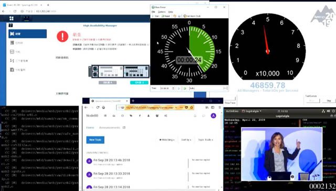Open the Watching dropdown
The height and width of the screenshot is (191, 336).
[x=167, y=140]
